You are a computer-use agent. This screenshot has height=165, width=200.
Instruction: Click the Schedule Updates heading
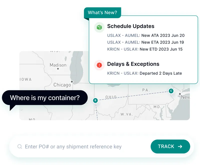point(131,26)
